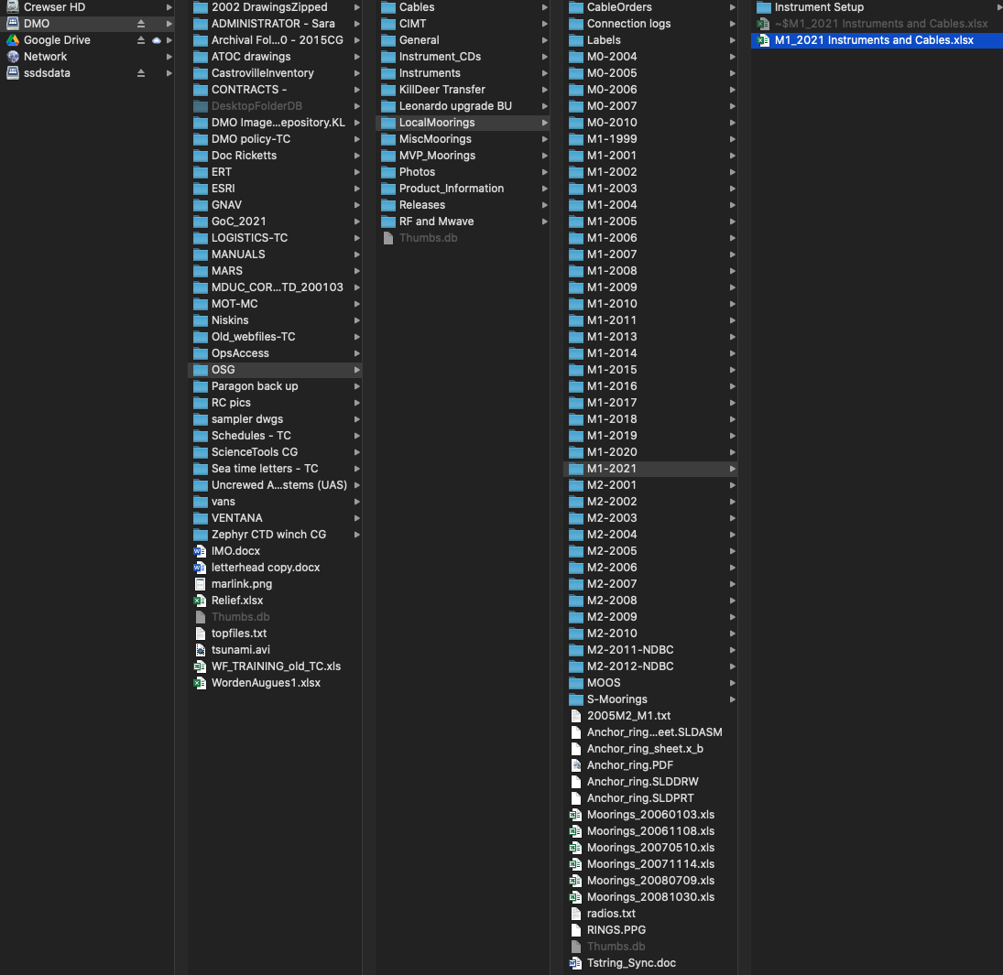The height and width of the screenshot is (975, 1003).
Task: Select the Tstring_Sync.doc file
Action: (631, 963)
